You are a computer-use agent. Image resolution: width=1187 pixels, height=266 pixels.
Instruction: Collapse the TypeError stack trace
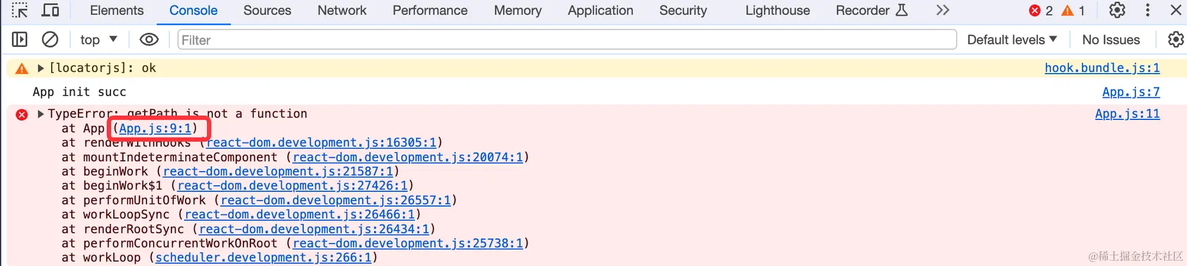point(40,114)
